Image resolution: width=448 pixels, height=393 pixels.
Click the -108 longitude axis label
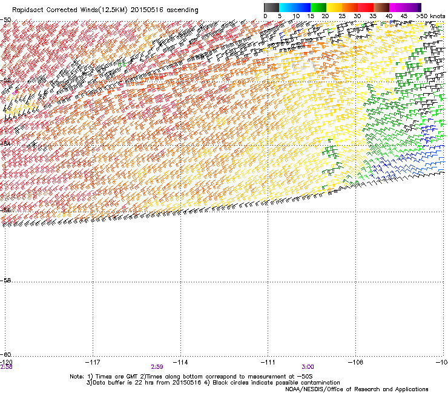[356, 362]
